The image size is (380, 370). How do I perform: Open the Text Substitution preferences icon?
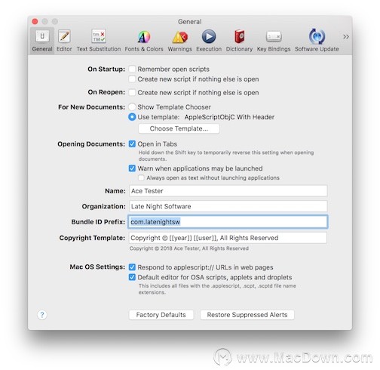point(99,36)
